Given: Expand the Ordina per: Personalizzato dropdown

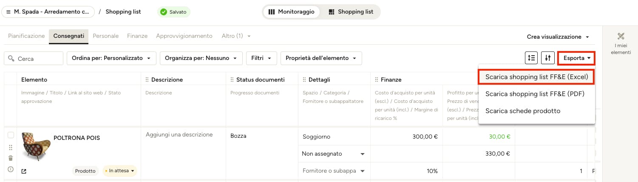Looking at the screenshot, I should tap(111, 58).
